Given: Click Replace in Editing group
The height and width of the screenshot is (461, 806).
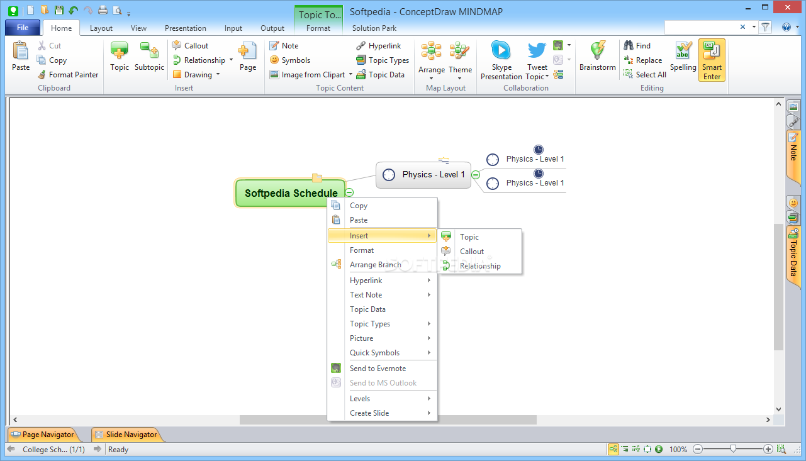Looking at the screenshot, I should (643, 60).
